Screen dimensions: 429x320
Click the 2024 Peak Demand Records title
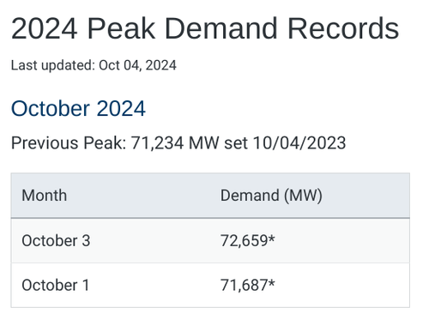[205, 28]
